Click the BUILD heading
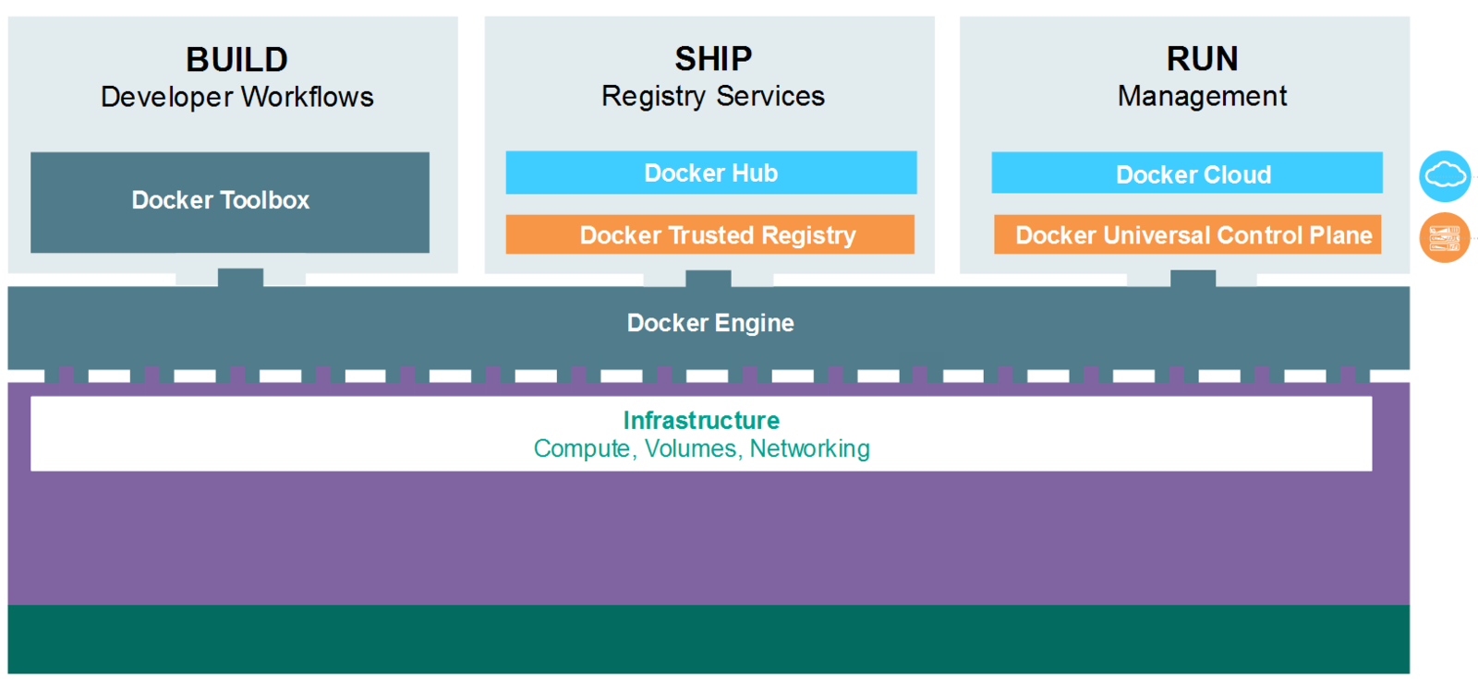 pyautogui.click(x=237, y=60)
